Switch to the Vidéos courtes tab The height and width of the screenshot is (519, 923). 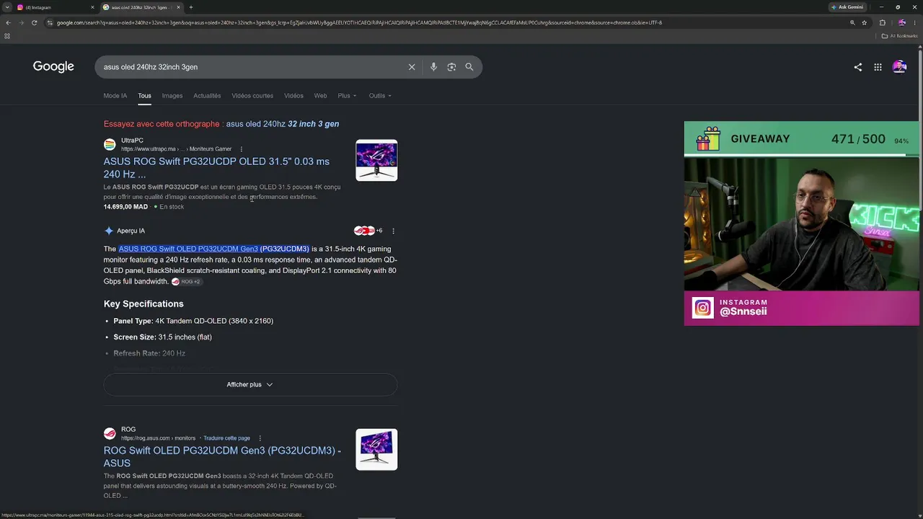252,96
